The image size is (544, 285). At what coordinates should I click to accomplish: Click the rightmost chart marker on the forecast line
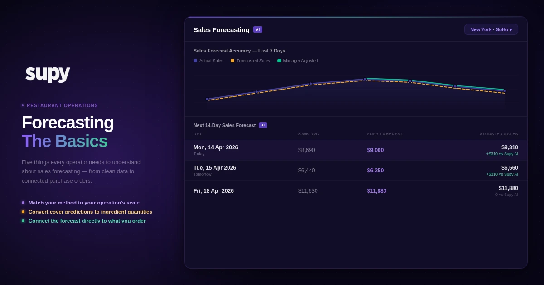click(x=504, y=90)
